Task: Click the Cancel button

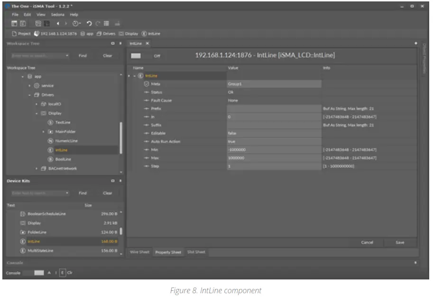Action: 367,242
